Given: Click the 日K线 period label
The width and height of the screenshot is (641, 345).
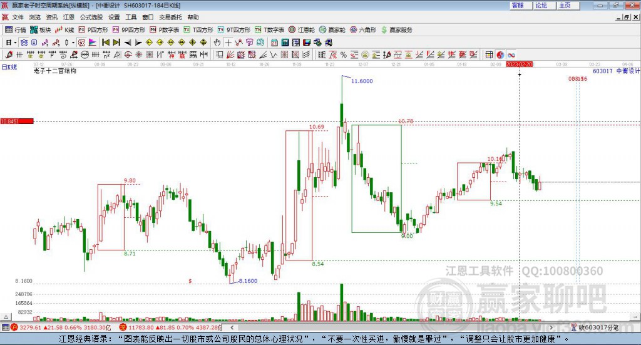Looking at the screenshot, I should pyautogui.click(x=9, y=67).
